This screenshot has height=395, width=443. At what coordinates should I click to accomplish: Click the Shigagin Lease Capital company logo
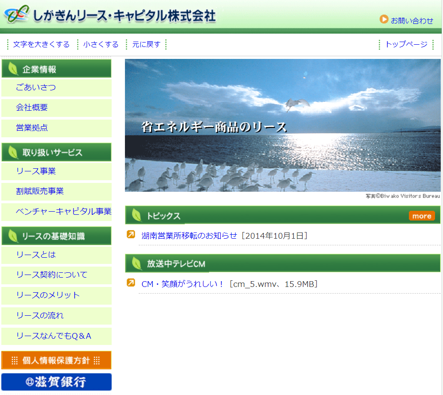tap(110, 16)
